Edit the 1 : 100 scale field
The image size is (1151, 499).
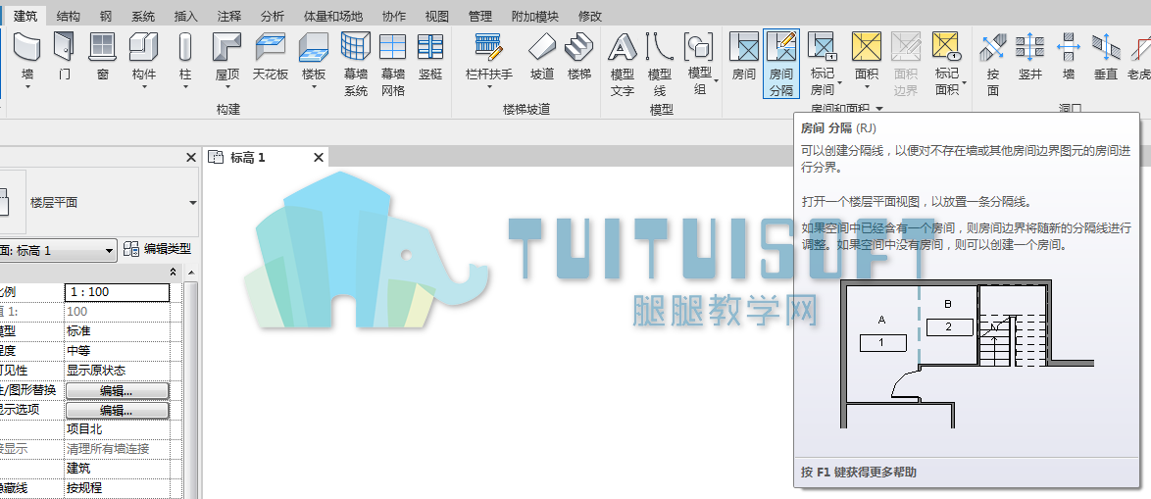coord(117,292)
